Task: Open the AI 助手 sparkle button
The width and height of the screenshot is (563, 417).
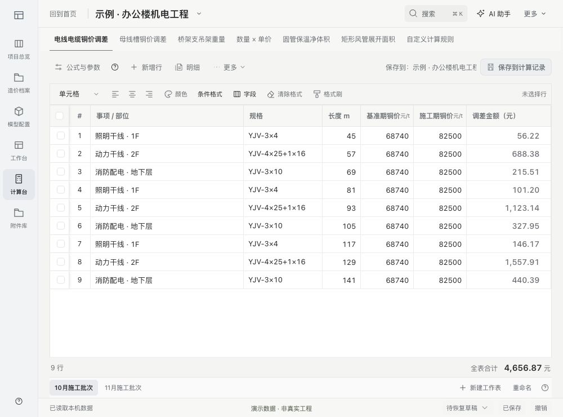Action: tap(494, 14)
